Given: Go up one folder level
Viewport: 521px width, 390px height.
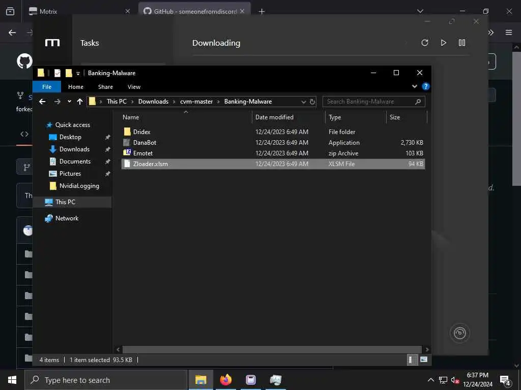Looking at the screenshot, I should click(80, 102).
